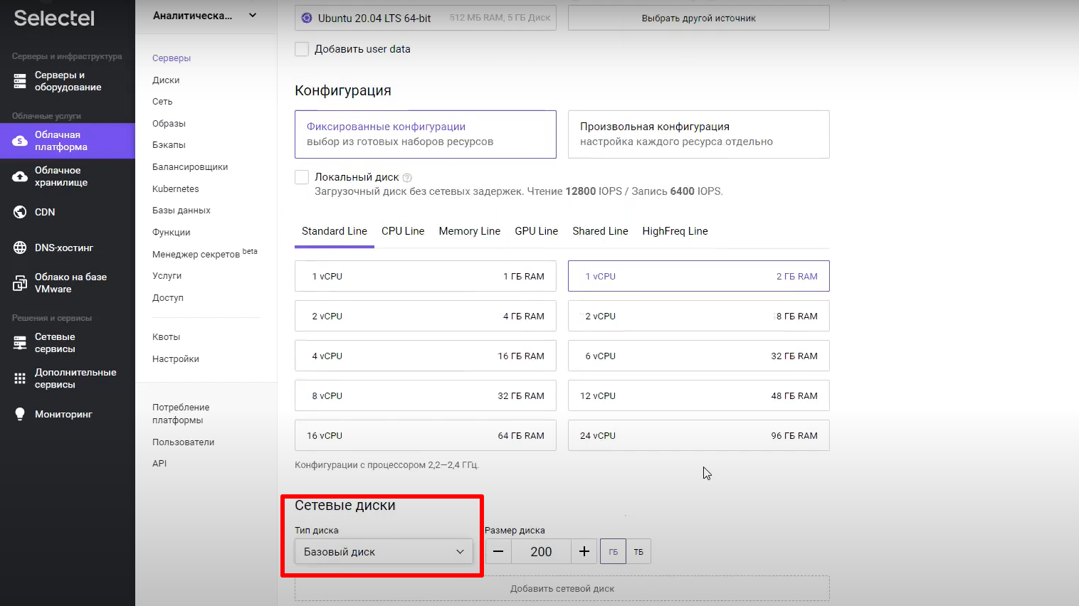Switch to the CPU Line tab
The image size is (1079, 606).
[x=403, y=231]
